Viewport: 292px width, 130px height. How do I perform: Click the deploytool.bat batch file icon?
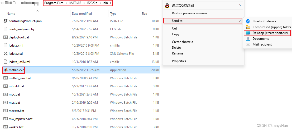click(x=6, y=37)
